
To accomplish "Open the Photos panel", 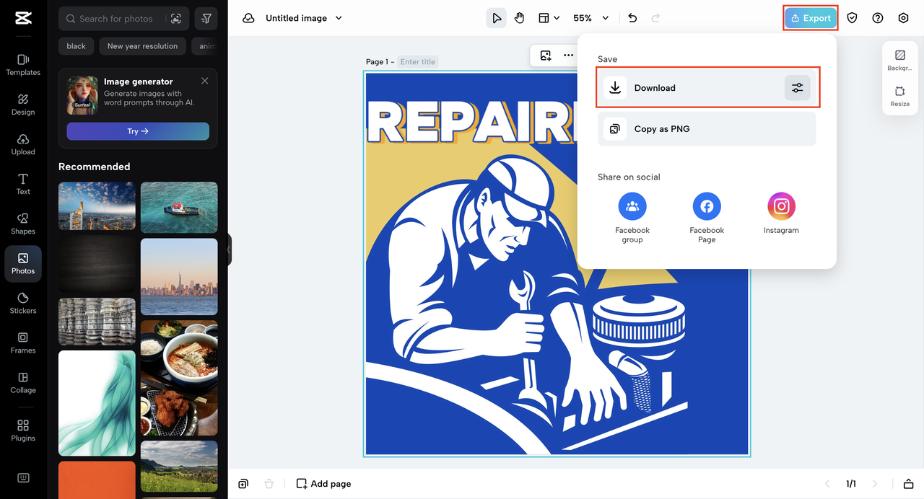I will coord(23,264).
